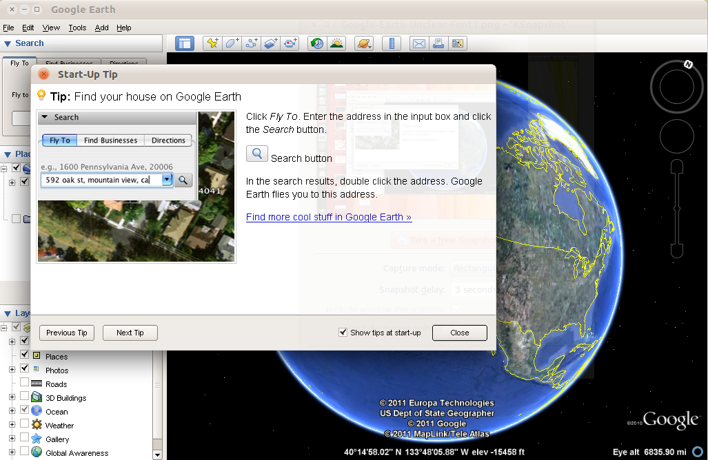The width and height of the screenshot is (708, 460).
Task: Click the Weather layer sun icon
Action: [x=37, y=425]
